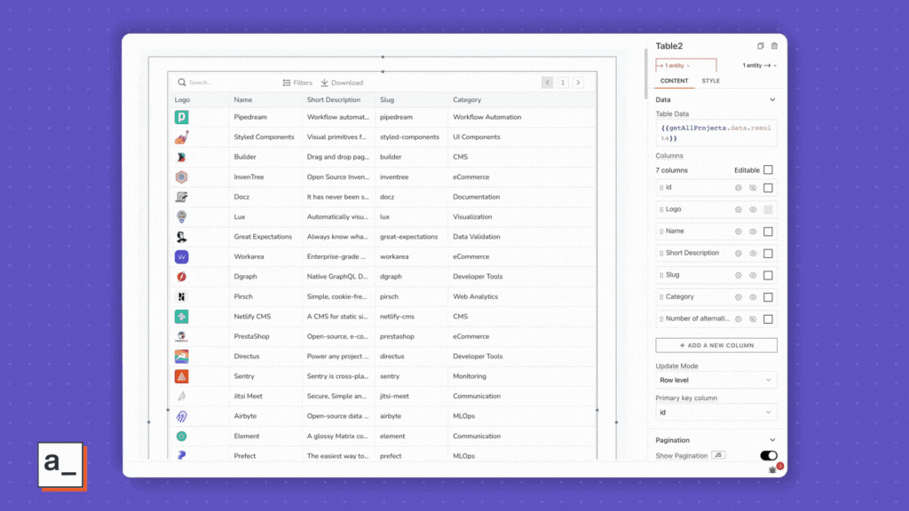Open the Update Mode dropdown
Viewport: 909px width, 511px height.
[x=716, y=380]
